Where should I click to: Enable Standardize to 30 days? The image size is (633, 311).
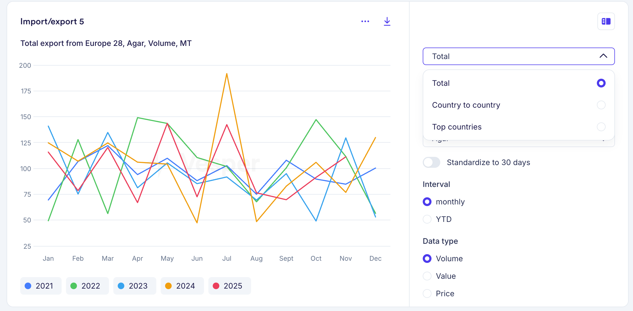coord(431,162)
